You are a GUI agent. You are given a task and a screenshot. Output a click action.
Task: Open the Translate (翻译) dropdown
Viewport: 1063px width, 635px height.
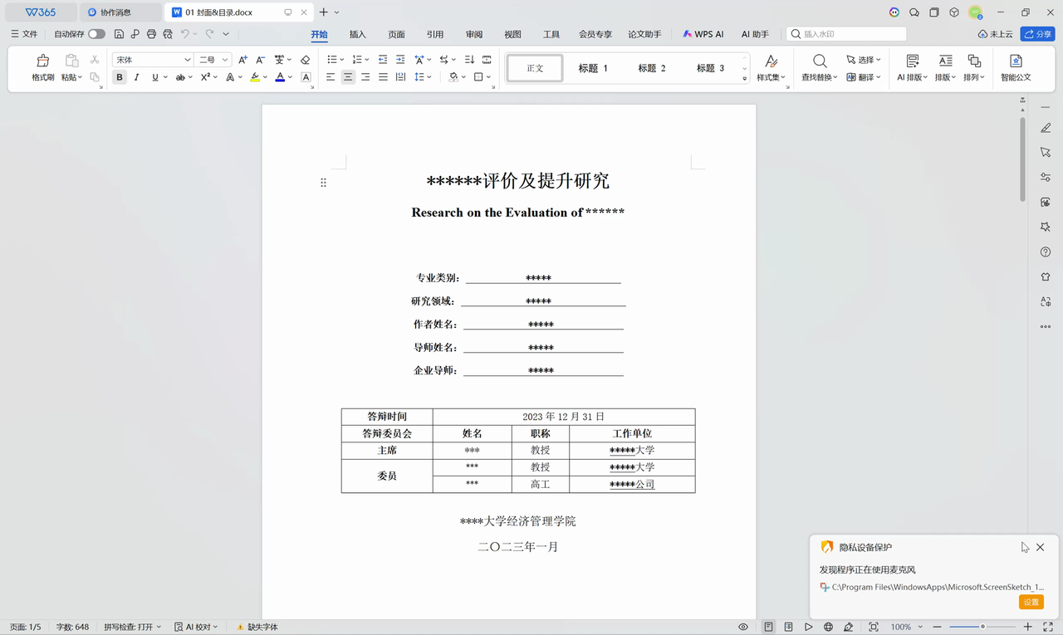pyautogui.click(x=864, y=77)
